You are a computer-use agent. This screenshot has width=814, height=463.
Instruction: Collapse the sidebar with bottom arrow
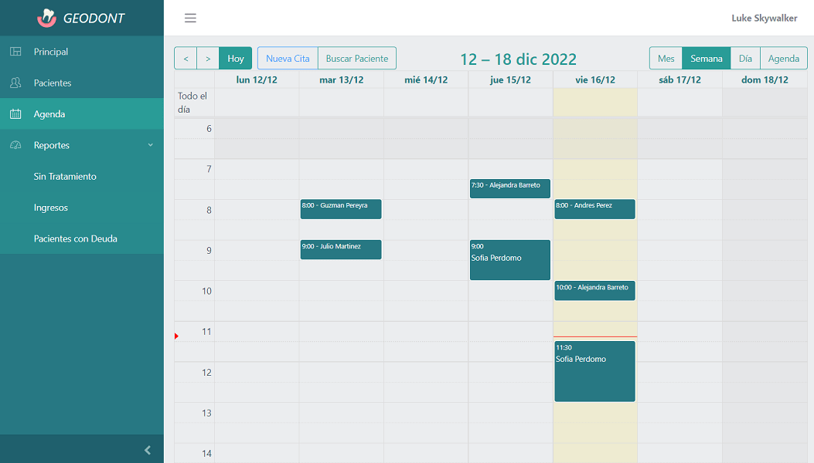click(148, 450)
